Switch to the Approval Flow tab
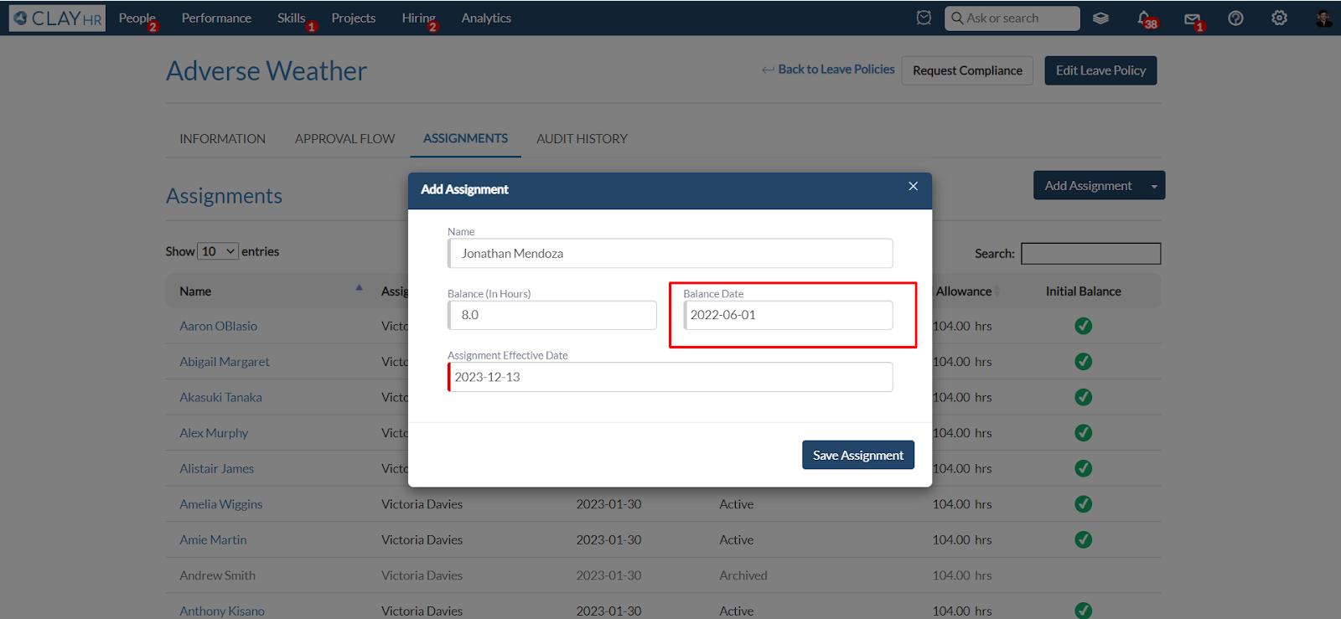 point(344,138)
